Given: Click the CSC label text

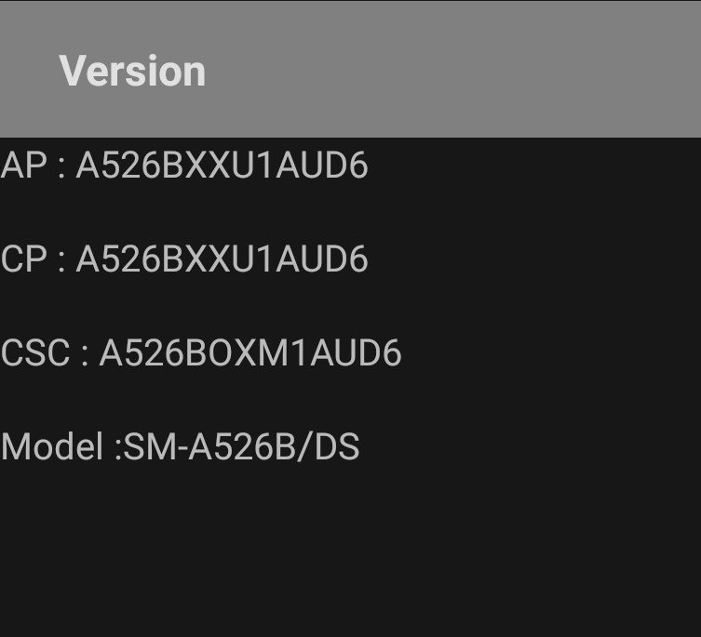Looking at the screenshot, I should pyautogui.click(x=35, y=352).
